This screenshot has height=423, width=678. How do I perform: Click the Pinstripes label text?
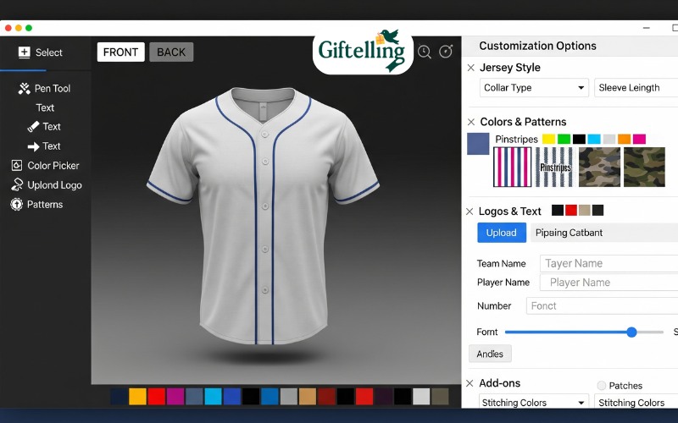(x=516, y=140)
